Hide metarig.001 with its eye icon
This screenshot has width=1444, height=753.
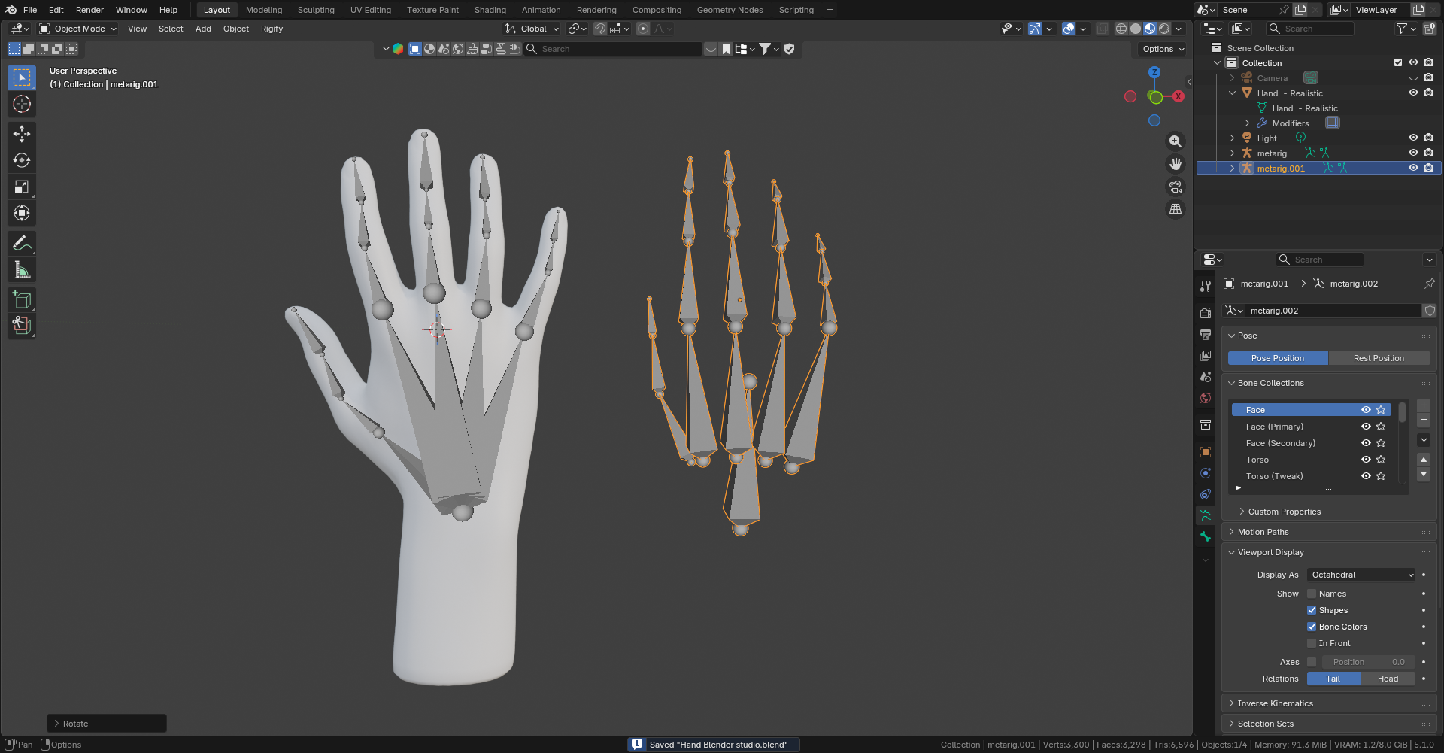1413,169
